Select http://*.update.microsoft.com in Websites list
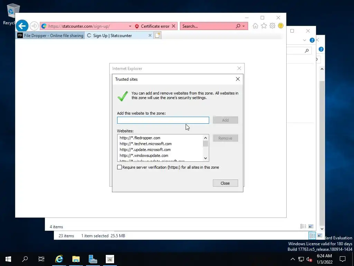This screenshot has width=354, height=266. point(145,150)
